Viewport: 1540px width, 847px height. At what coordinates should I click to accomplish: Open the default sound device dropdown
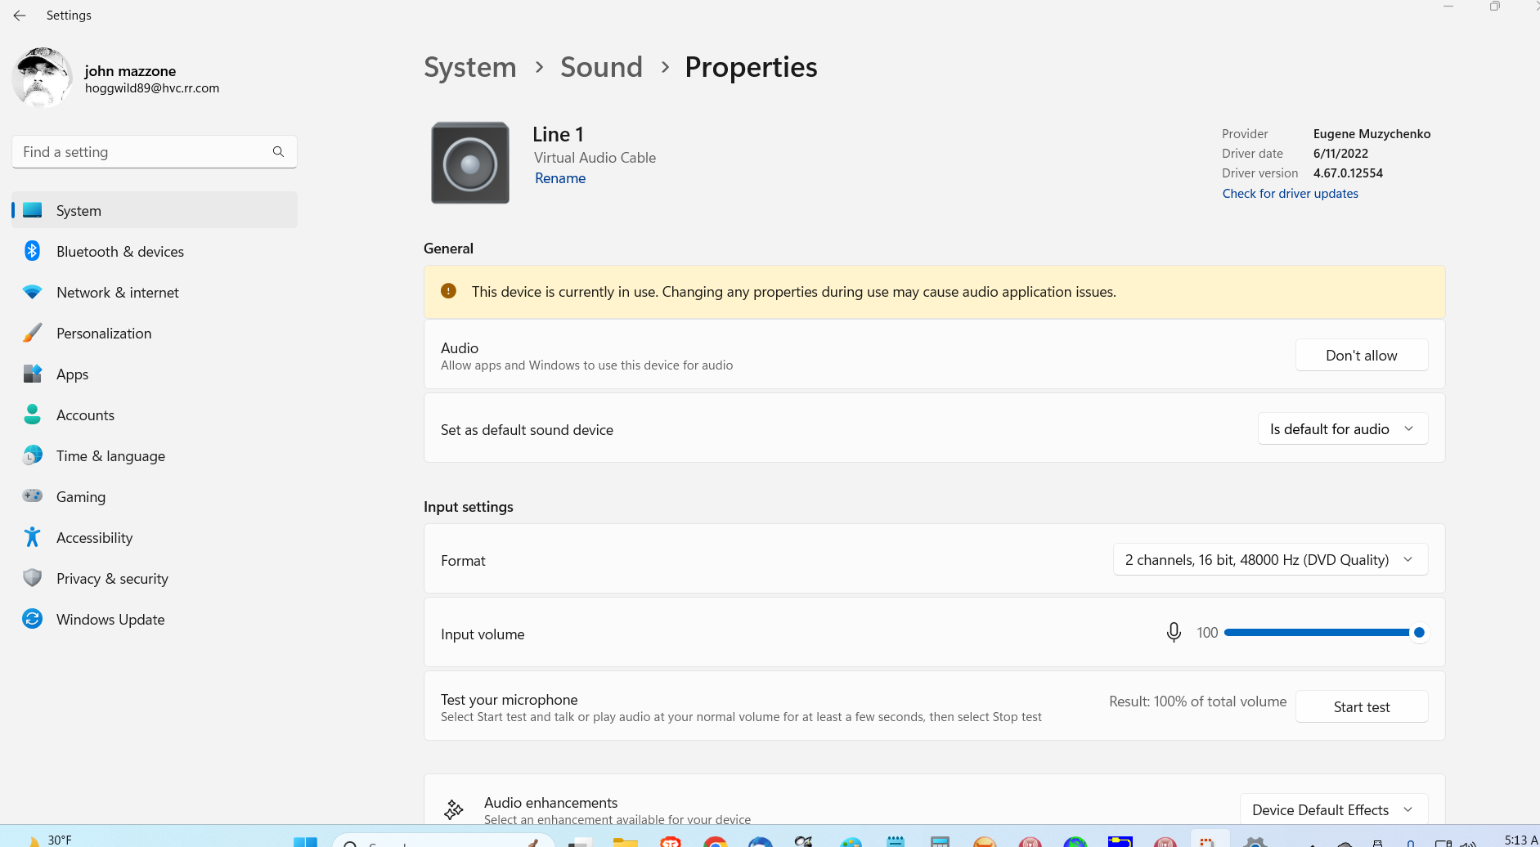pyautogui.click(x=1342, y=429)
